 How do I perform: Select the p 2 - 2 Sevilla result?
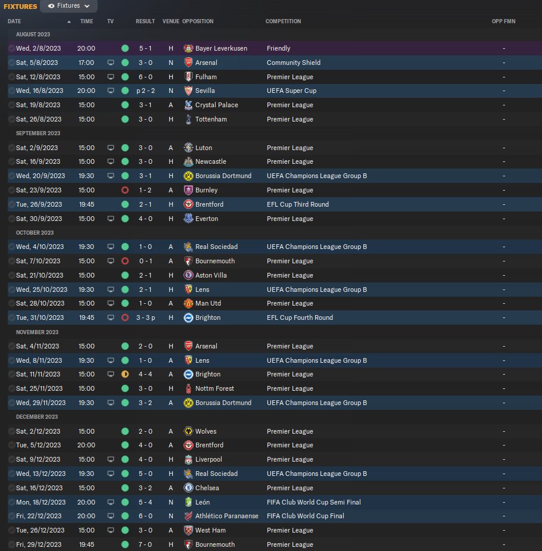coord(145,91)
